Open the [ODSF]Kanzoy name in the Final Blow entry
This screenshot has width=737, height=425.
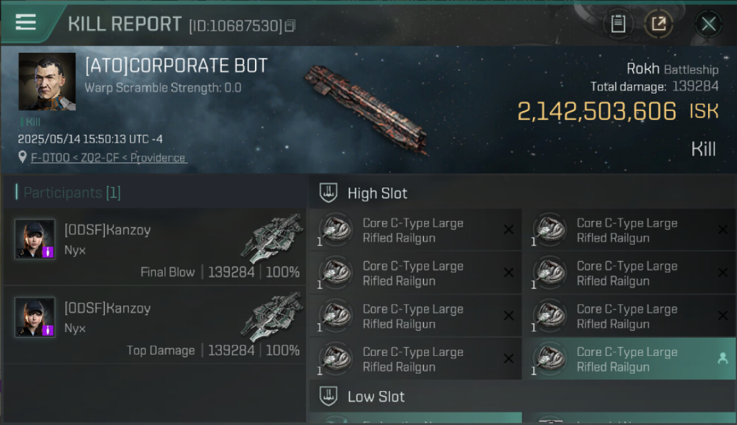click(107, 230)
